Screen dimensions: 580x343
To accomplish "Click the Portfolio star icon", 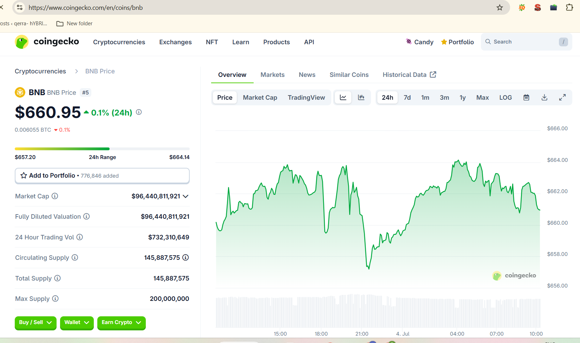I will tap(444, 41).
